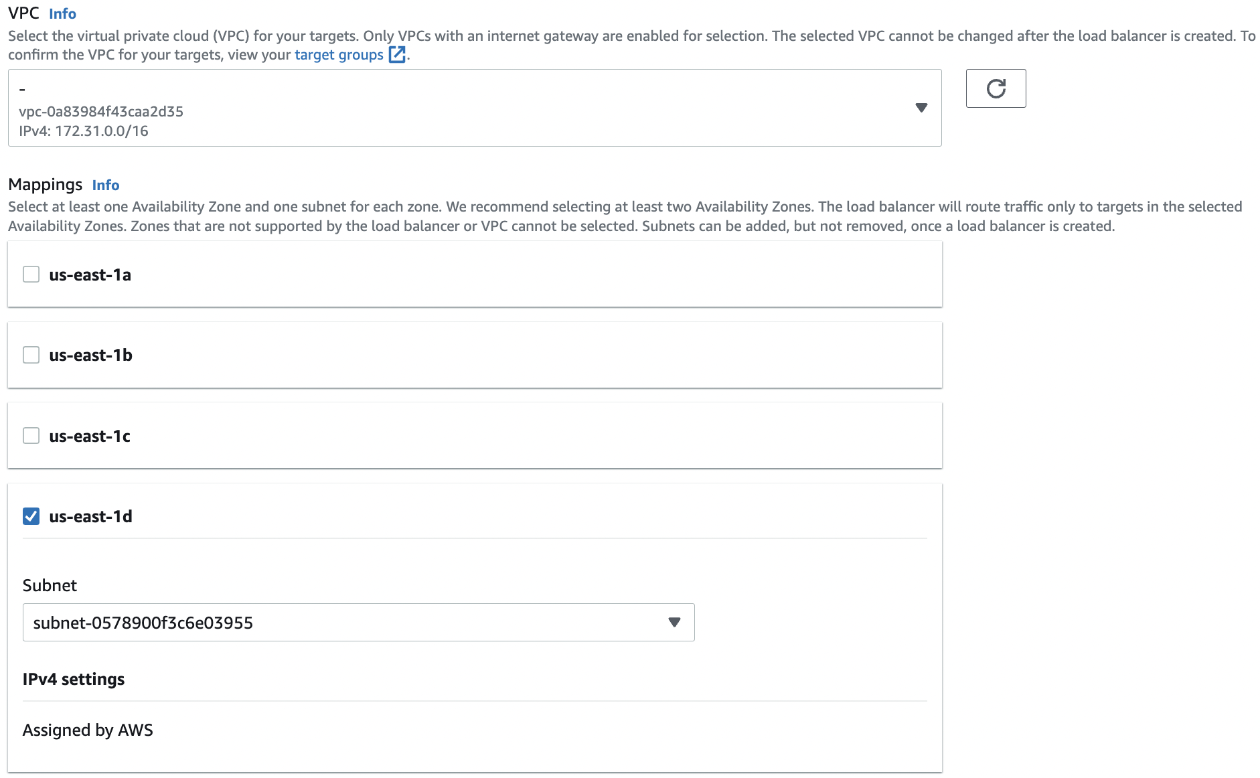The width and height of the screenshot is (1260, 778).
Task: Click the Assigned by AWS text
Action: click(88, 730)
